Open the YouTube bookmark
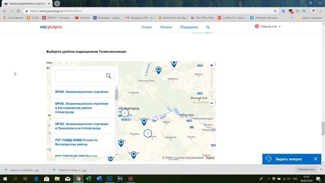 82,18
